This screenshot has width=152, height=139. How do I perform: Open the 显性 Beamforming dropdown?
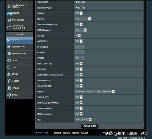point(79,108)
